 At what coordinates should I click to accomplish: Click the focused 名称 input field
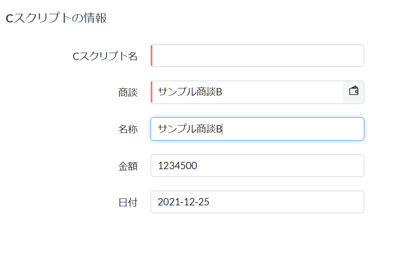coord(257,129)
